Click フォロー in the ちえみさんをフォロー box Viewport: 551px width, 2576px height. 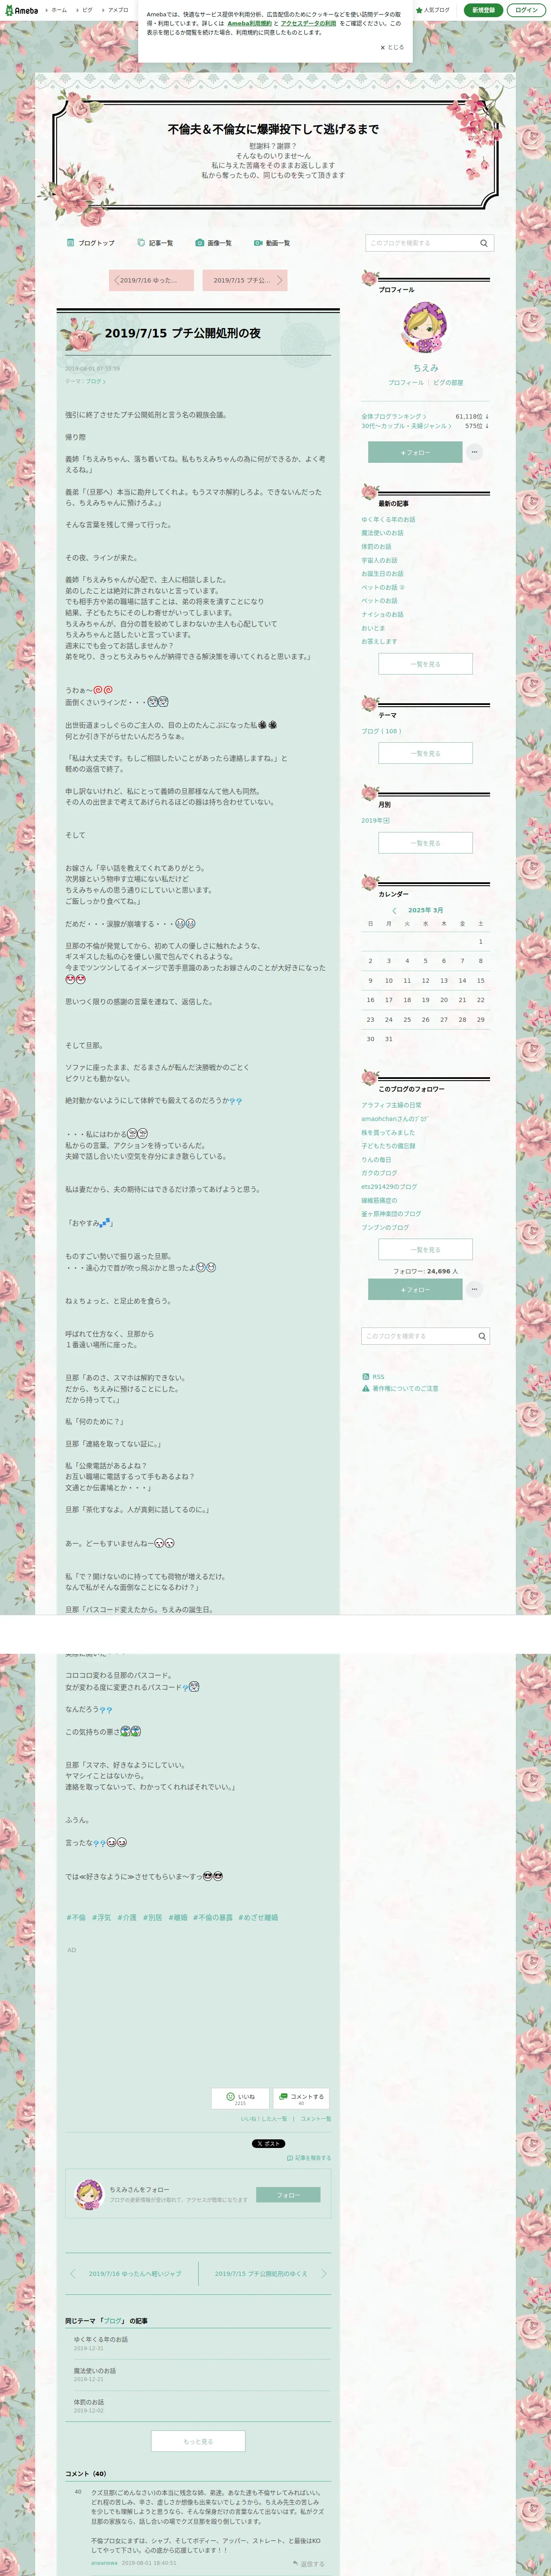[288, 2195]
